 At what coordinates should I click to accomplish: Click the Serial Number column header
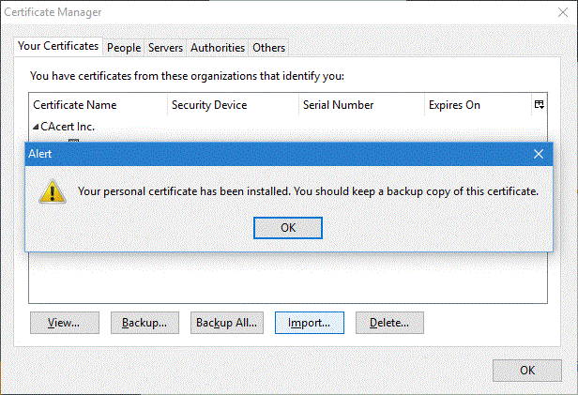[x=361, y=105]
